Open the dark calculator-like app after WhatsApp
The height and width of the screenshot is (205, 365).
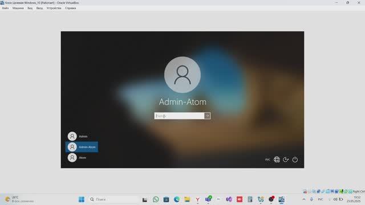(166, 199)
